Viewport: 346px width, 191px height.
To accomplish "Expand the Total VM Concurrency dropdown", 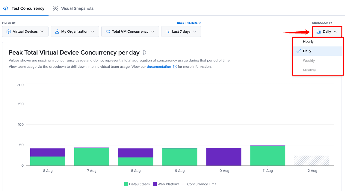I will click(130, 31).
